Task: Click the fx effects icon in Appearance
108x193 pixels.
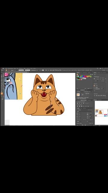Action: click(x=94, y=91)
